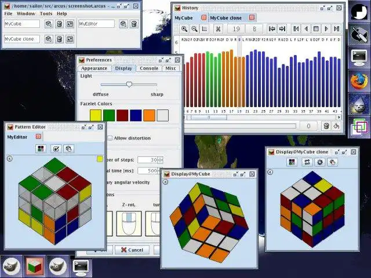Click the left-pointing arrow-with-bar icon in History
371x278 pixels.
(272, 29)
